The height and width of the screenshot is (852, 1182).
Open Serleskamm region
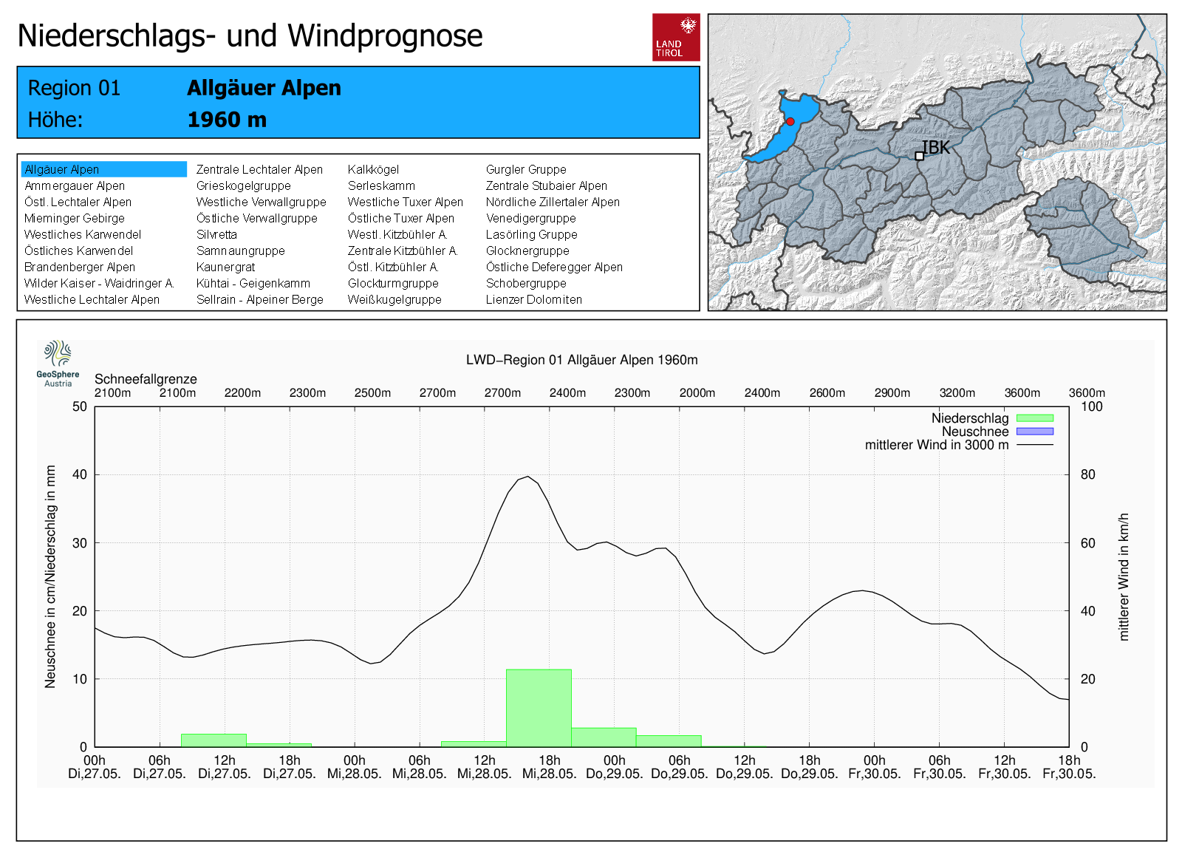pyautogui.click(x=381, y=185)
